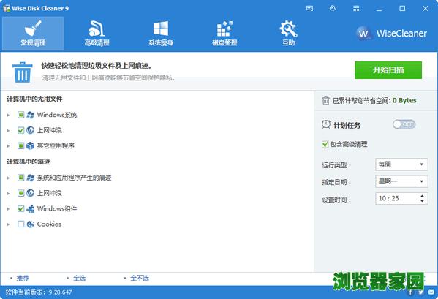The image size is (438, 299).
Task: Click the Wise Disk Cleaner app icon
Action: tap(7, 8)
